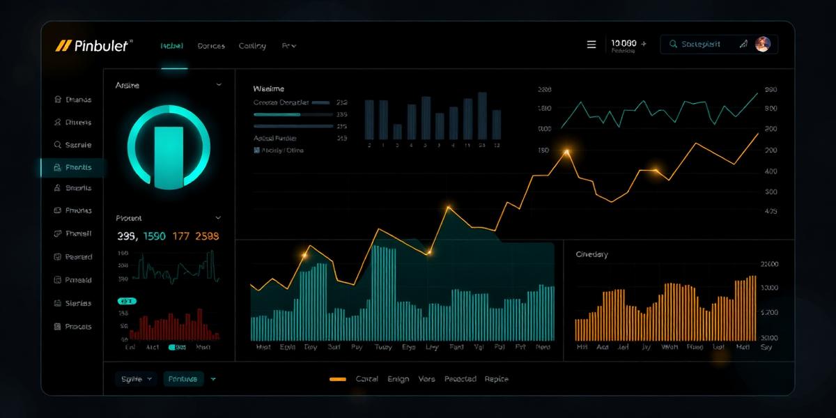Click the hamburger menu icon near the counter
This screenshot has height=418, width=836.
pos(591,43)
